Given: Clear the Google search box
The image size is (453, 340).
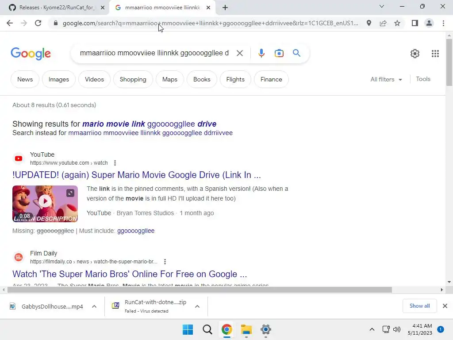Looking at the screenshot, I should 239,53.
